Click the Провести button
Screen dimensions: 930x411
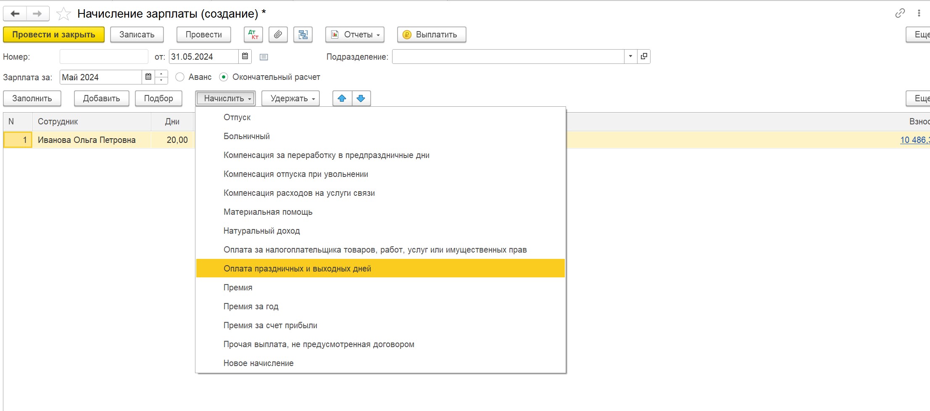(204, 34)
